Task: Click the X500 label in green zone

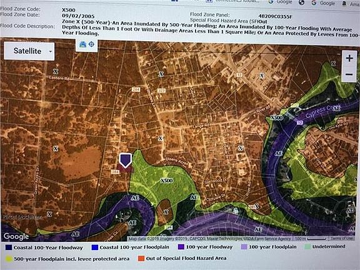Action: pos(166,181)
